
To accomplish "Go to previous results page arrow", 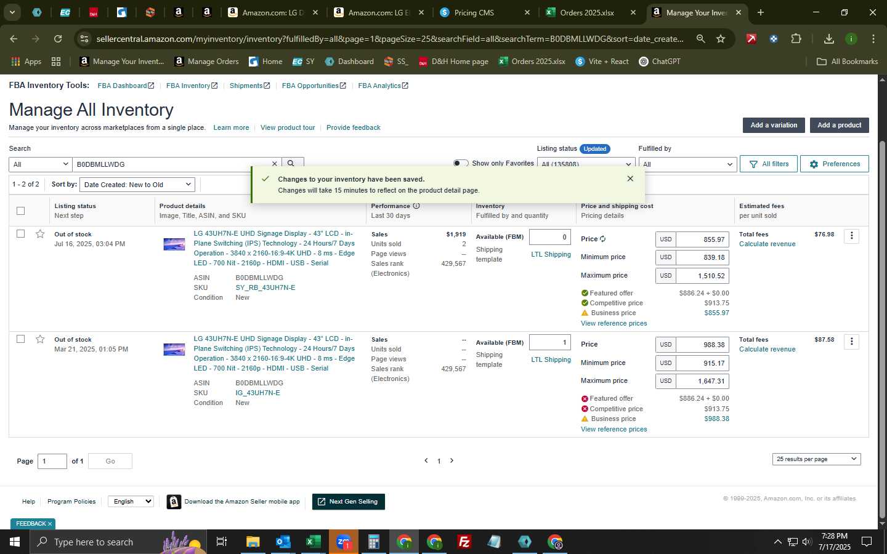I will 426,460.
